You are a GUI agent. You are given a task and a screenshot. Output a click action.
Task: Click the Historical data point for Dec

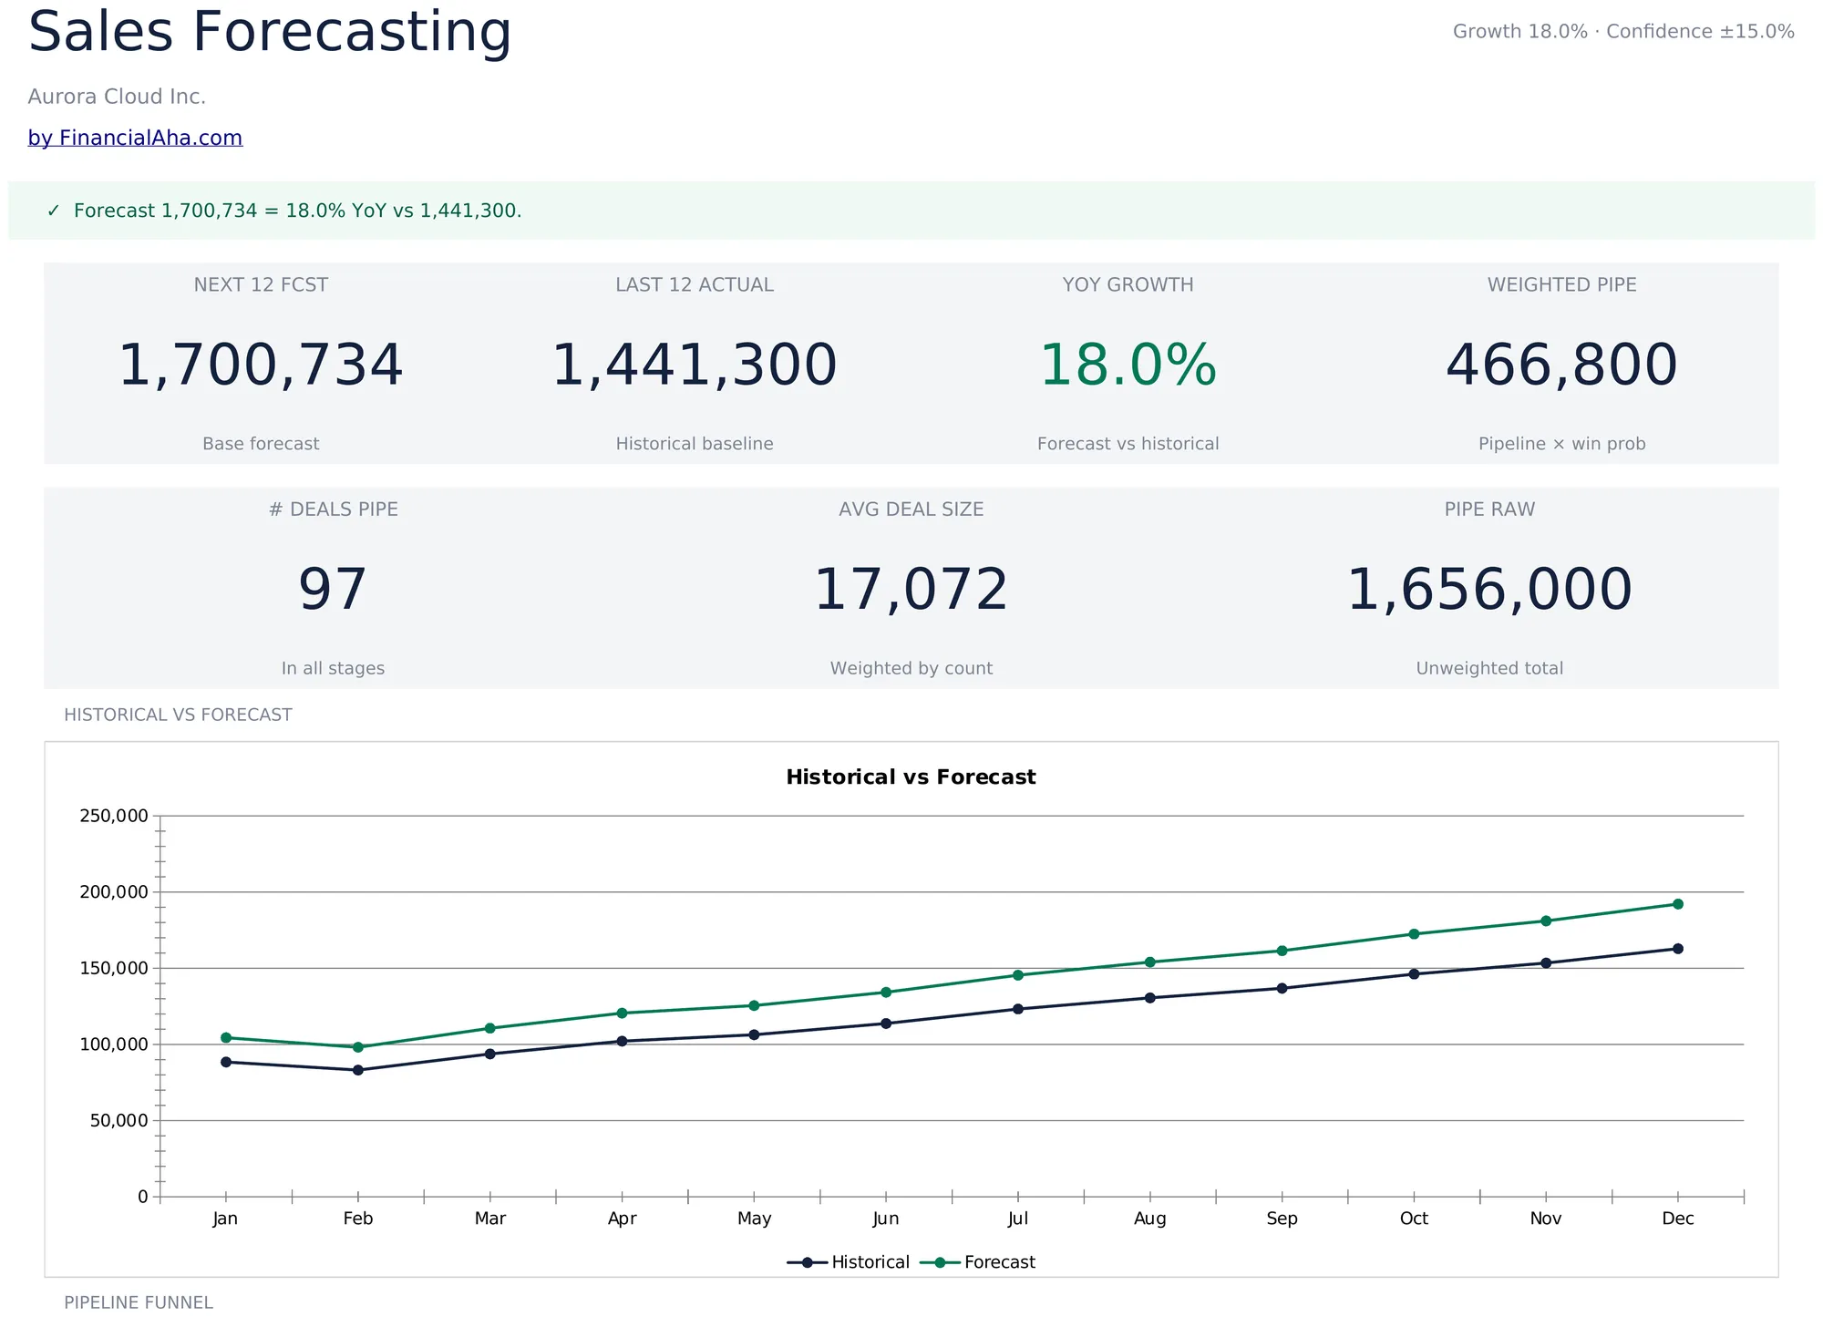click(x=1678, y=949)
